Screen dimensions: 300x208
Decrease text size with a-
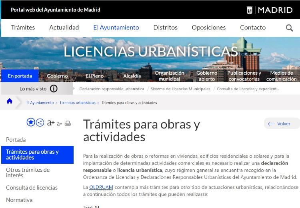pos(60,124)
